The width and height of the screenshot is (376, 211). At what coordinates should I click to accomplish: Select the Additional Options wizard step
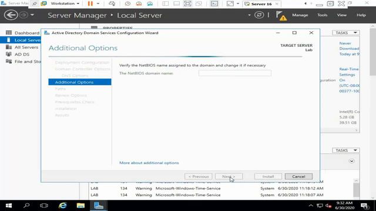coord(80,82)
